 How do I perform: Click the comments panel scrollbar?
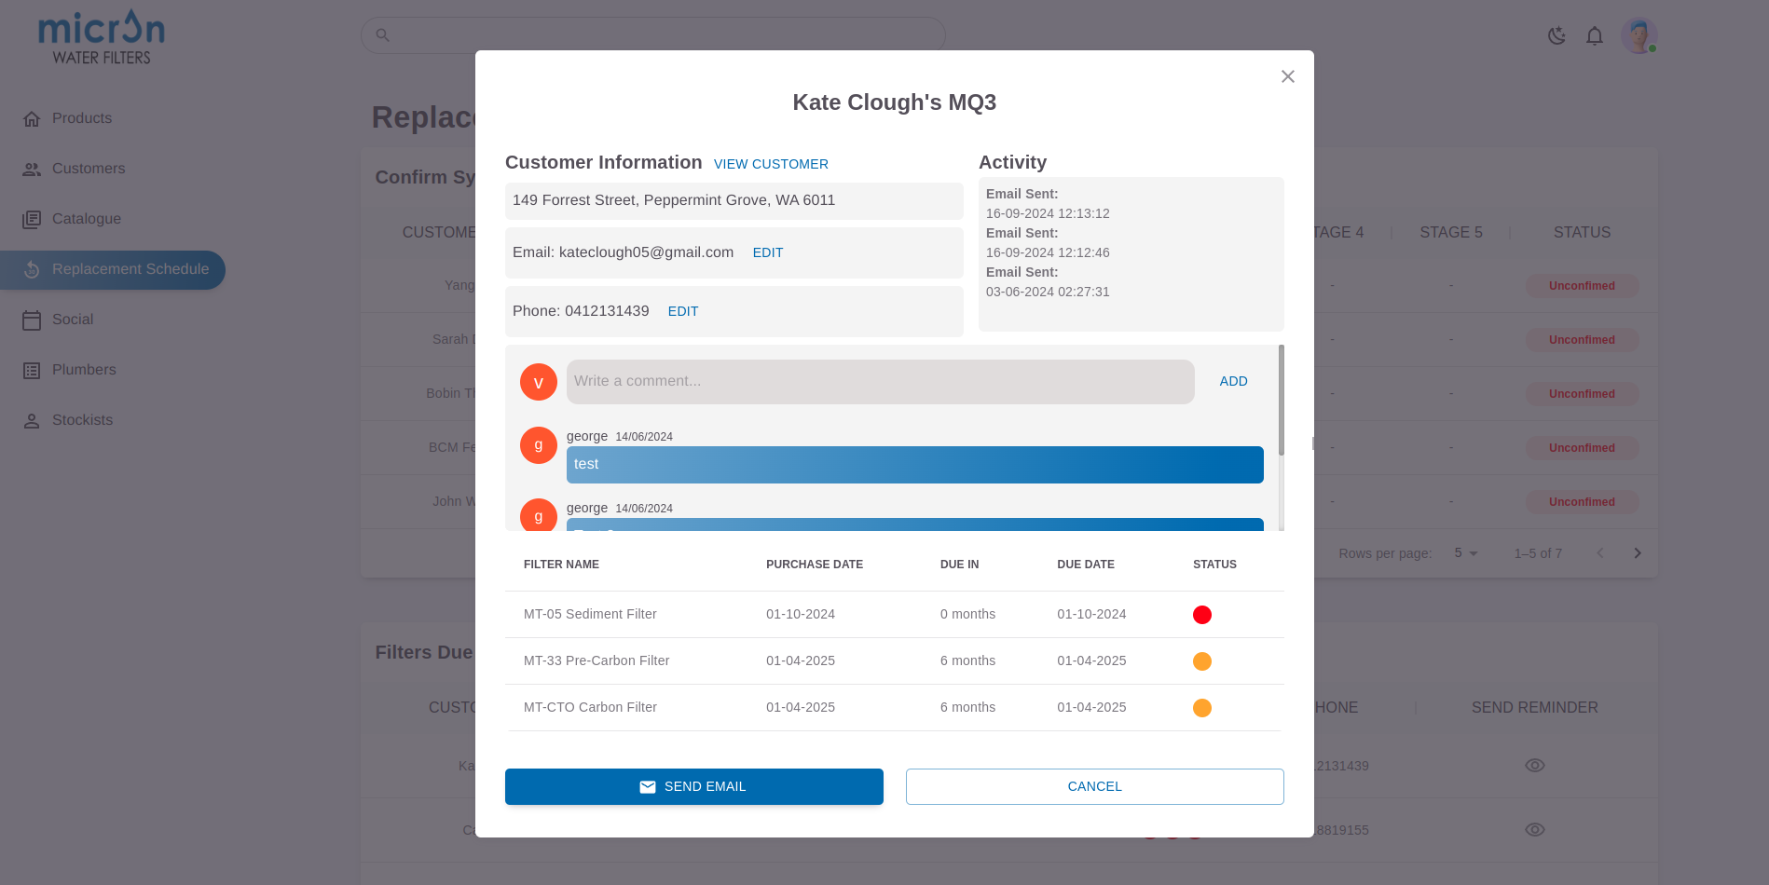point(1281,401)
